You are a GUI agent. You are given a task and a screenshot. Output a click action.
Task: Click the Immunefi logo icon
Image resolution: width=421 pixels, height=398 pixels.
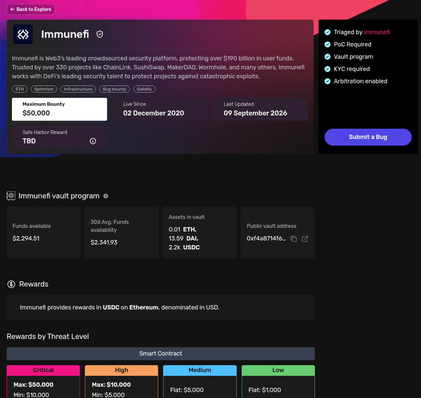tap(23, 35)
